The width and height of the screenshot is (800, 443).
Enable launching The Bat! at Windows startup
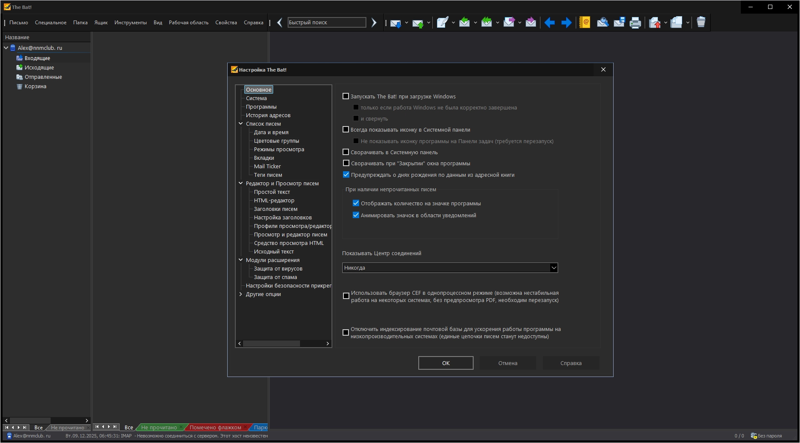click(x=346, y=96)
